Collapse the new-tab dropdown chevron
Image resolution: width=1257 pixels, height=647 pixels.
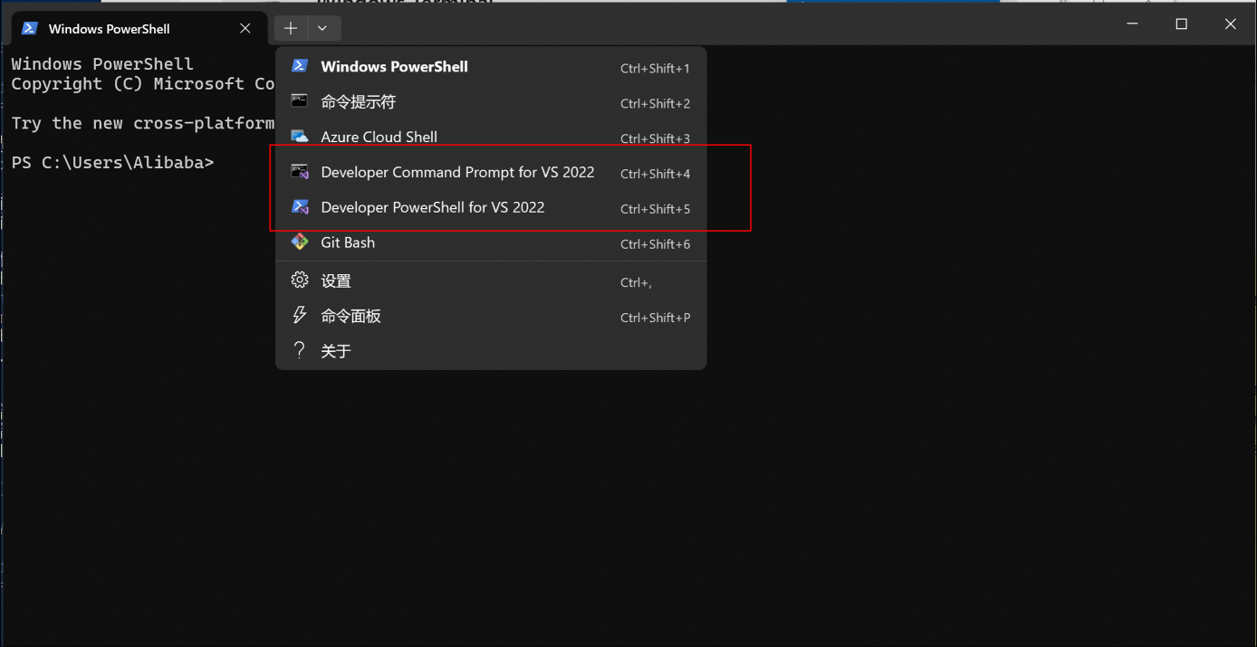(x=322, y=28)
